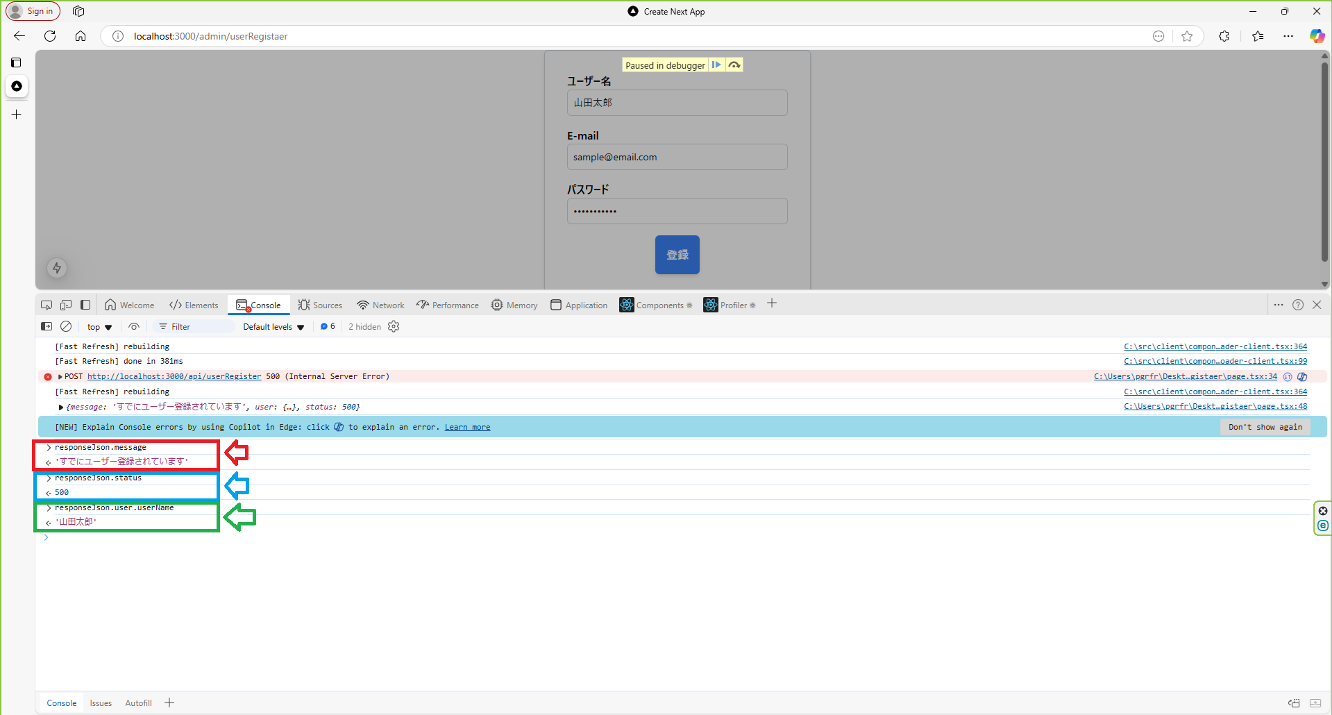The width and height of the screenshot is (1332, 715).
Task: Toggle the console sidebar panel
Action: pos(46,326)
